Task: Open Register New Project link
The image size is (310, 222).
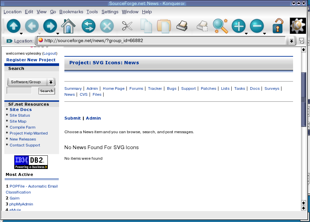Action: pos(31,60)
